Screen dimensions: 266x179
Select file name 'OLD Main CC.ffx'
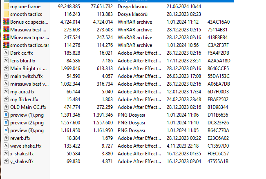coord(28,107)
